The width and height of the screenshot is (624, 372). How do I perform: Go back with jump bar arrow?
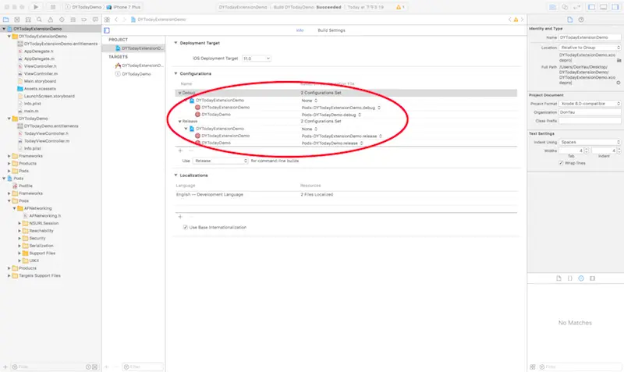coord(116,19)
